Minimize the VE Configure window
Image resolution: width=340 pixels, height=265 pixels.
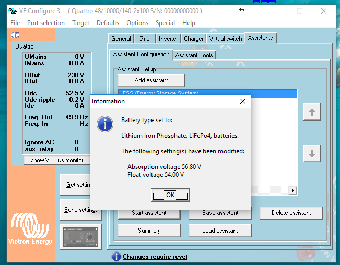coord(276,11)
